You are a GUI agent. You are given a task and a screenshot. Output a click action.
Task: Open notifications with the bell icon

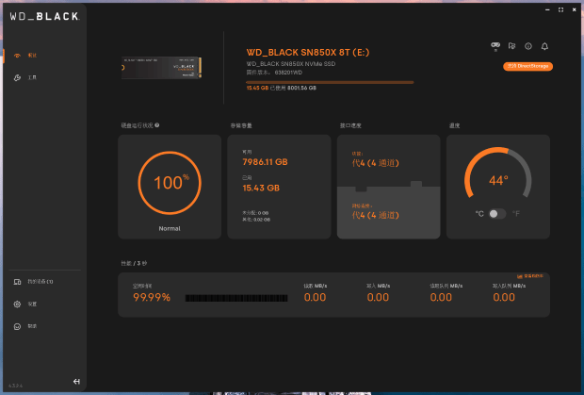[x=544, y=46]
